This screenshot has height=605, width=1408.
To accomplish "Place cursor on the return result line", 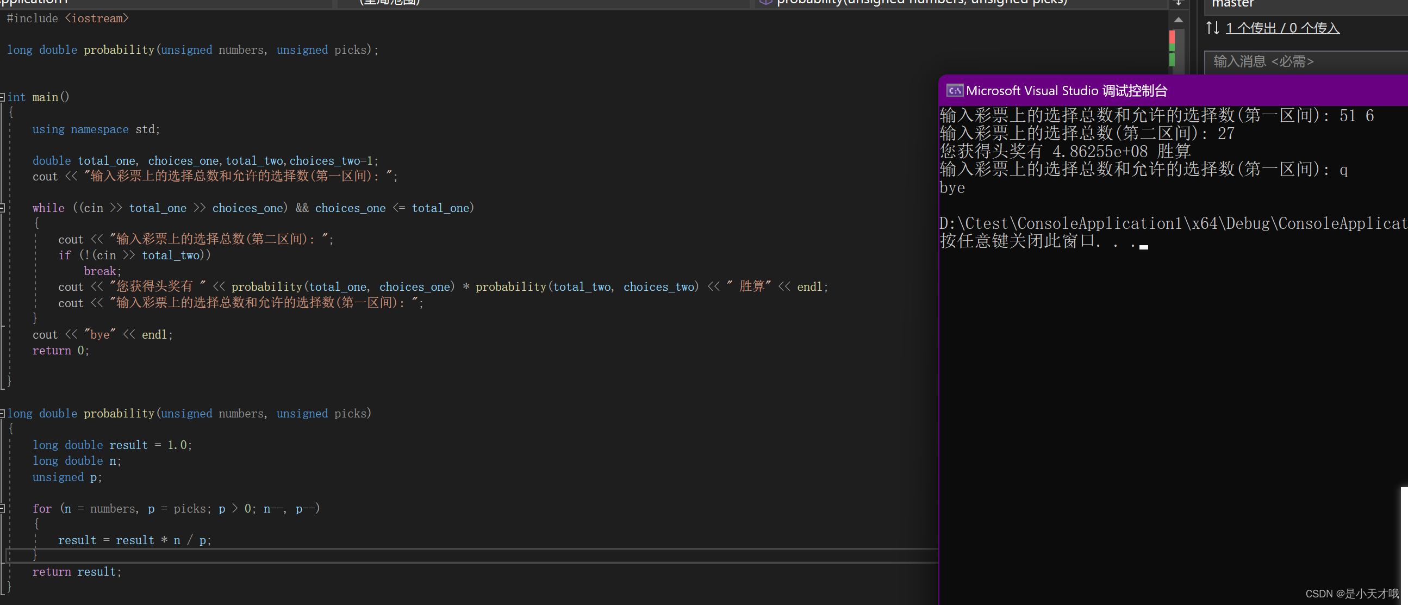I will coord(77,572).
